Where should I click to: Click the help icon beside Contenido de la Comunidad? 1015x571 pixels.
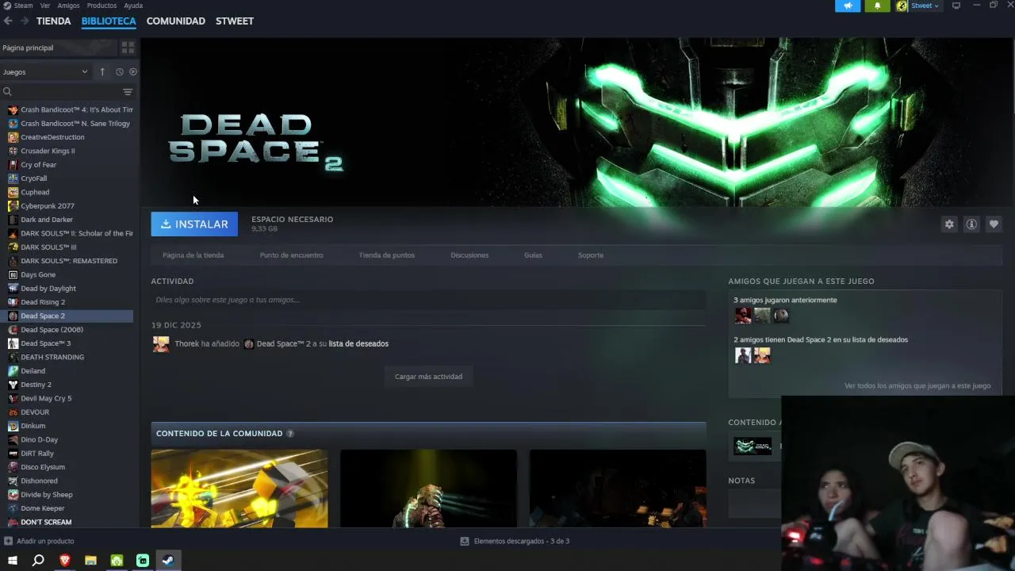(290, 434)
